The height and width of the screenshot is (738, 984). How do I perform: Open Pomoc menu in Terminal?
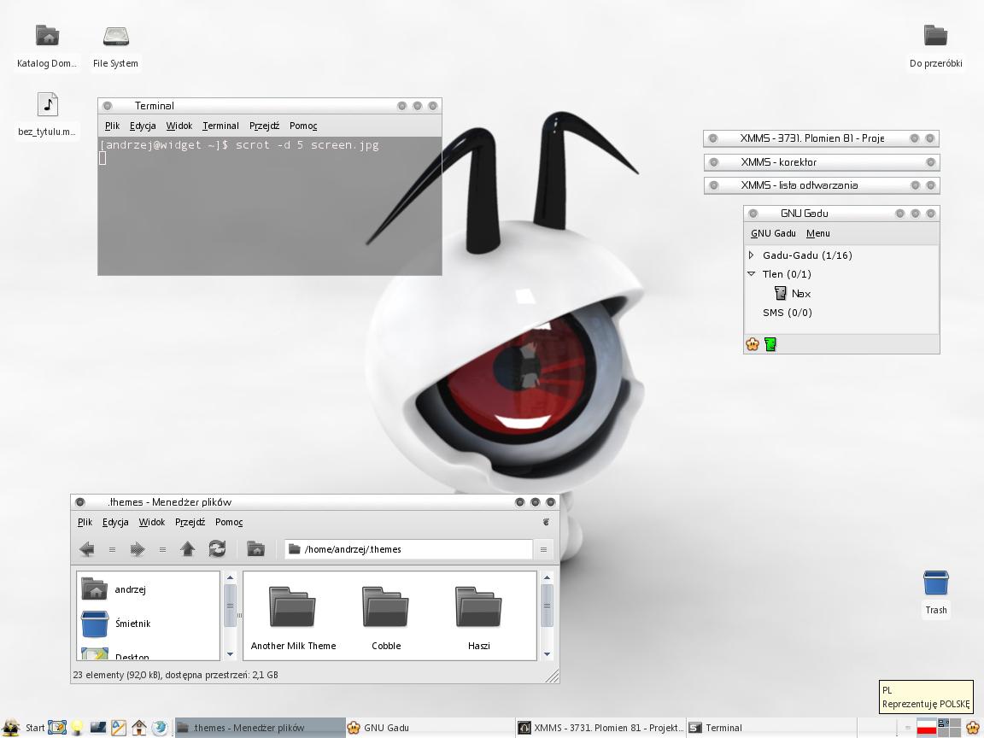[303, 126]
